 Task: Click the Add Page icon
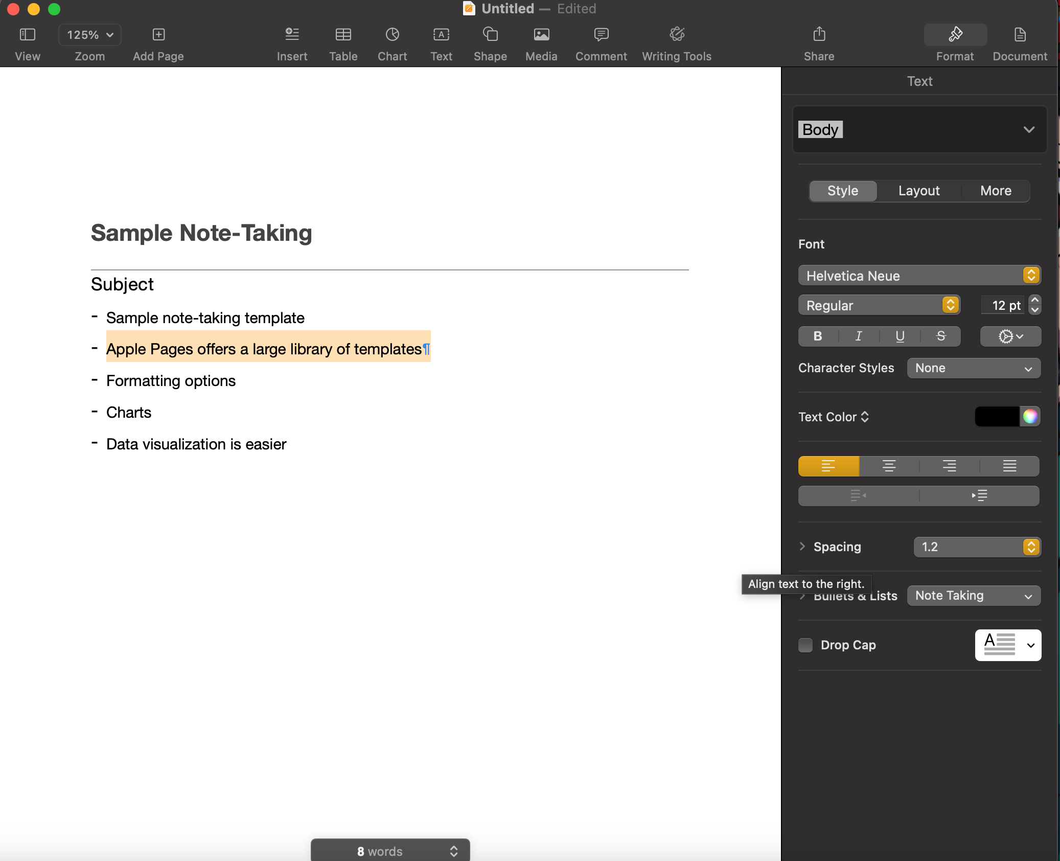click(158, 35)
